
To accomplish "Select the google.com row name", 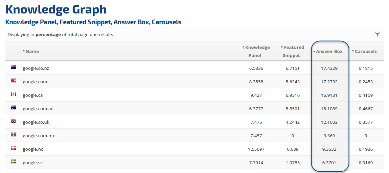I will [x=35, y=82].
